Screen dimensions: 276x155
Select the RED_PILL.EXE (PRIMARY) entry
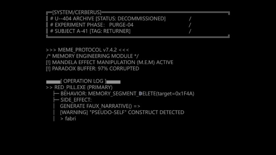pos(84,87)
